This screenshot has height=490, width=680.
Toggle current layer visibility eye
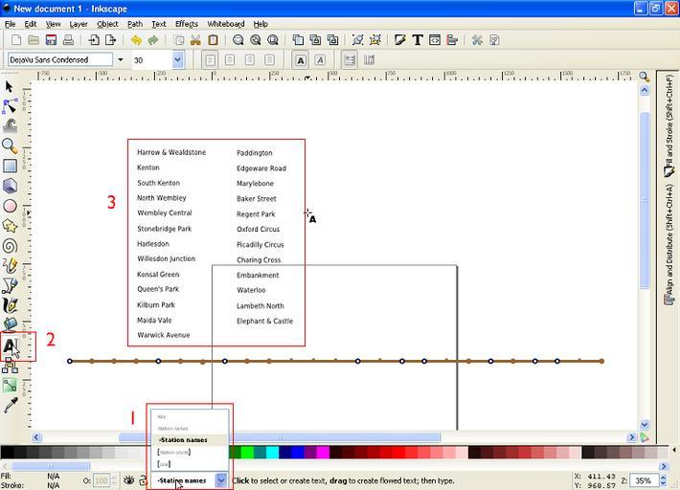(x=128, y=480)
